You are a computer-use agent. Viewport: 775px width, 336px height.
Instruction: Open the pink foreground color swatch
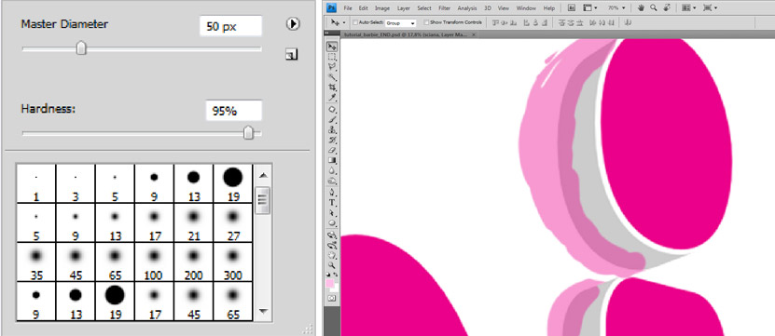(x=329, y=284)
